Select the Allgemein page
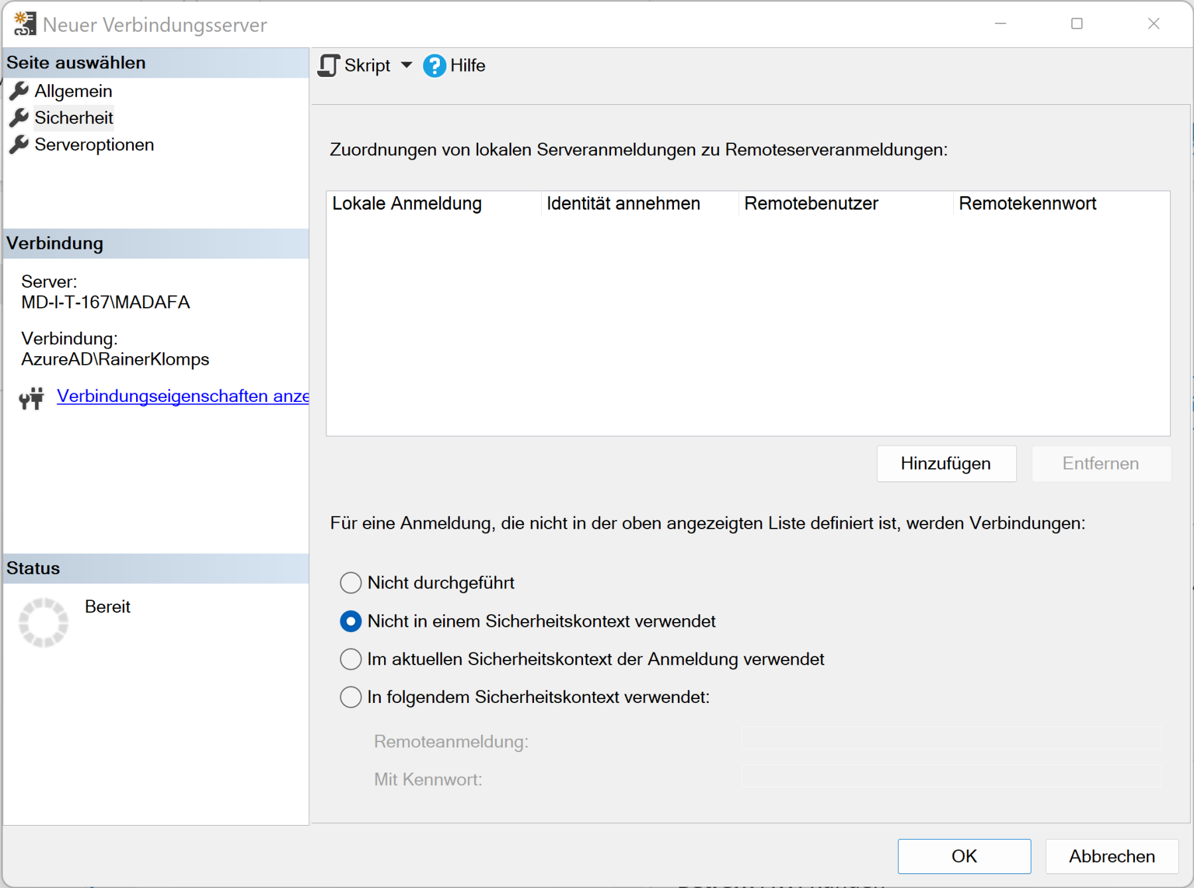This screenshot has height=888, width=1194. (74, 91)
